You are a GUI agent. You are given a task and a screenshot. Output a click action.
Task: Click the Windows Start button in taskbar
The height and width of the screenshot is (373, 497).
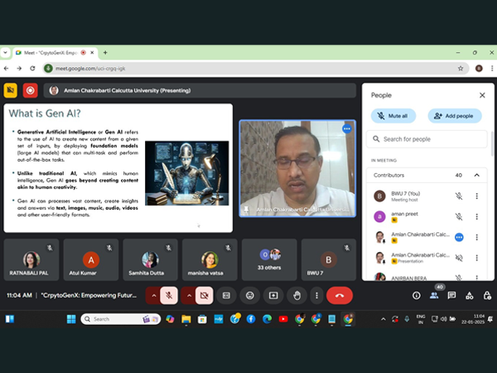click(70, 318)
